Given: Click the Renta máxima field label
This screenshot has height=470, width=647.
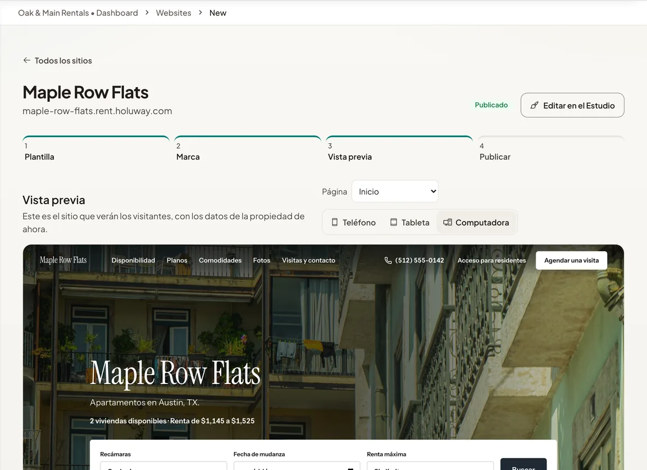Looking at the screenshot, I should pos(386,454).
